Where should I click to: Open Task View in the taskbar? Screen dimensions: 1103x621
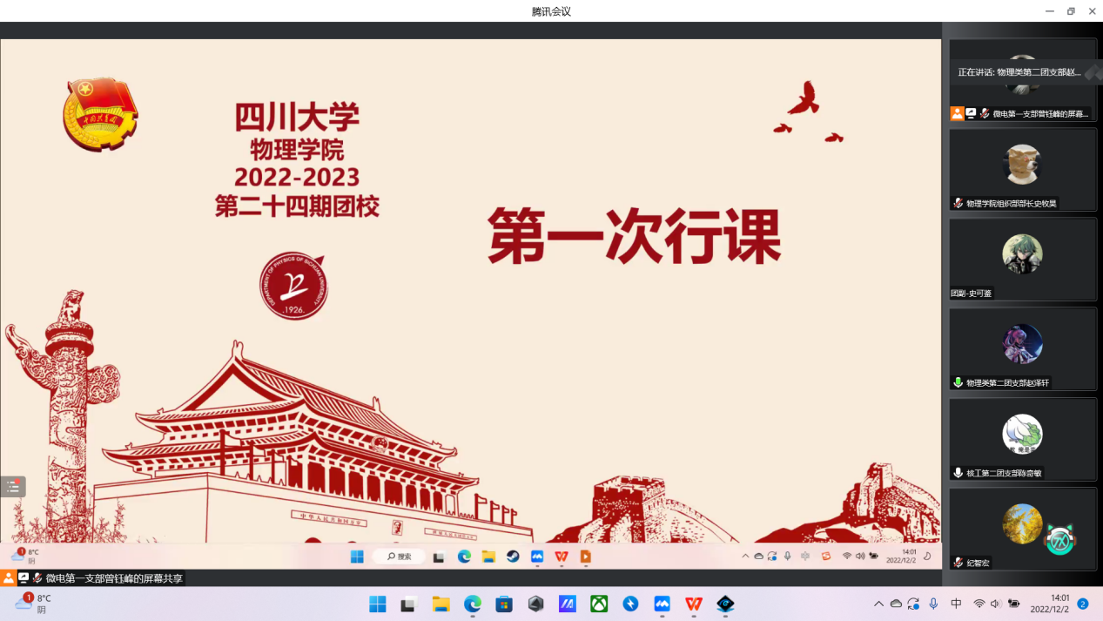(409, 604)
